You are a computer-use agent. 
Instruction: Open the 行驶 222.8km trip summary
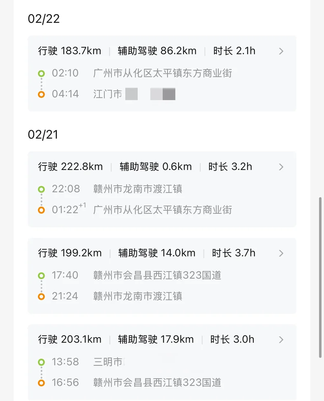(70, 167)
